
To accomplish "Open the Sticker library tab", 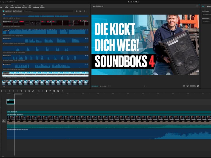I will point(7,6).
